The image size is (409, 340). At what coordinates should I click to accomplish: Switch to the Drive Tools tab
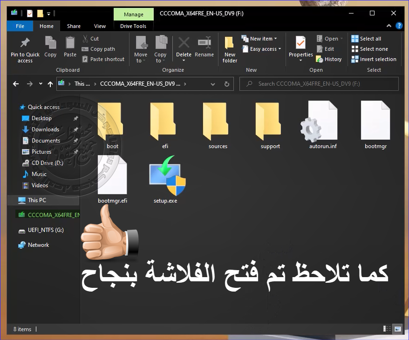click(133, 26)
